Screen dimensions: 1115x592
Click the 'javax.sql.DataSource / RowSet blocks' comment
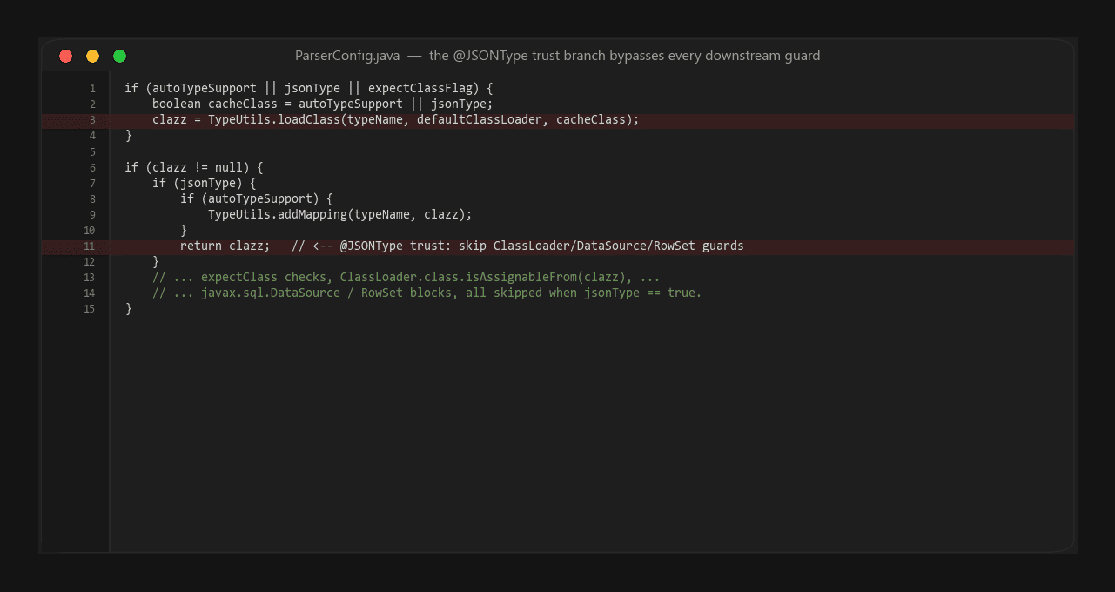click(x=427, y=293)
